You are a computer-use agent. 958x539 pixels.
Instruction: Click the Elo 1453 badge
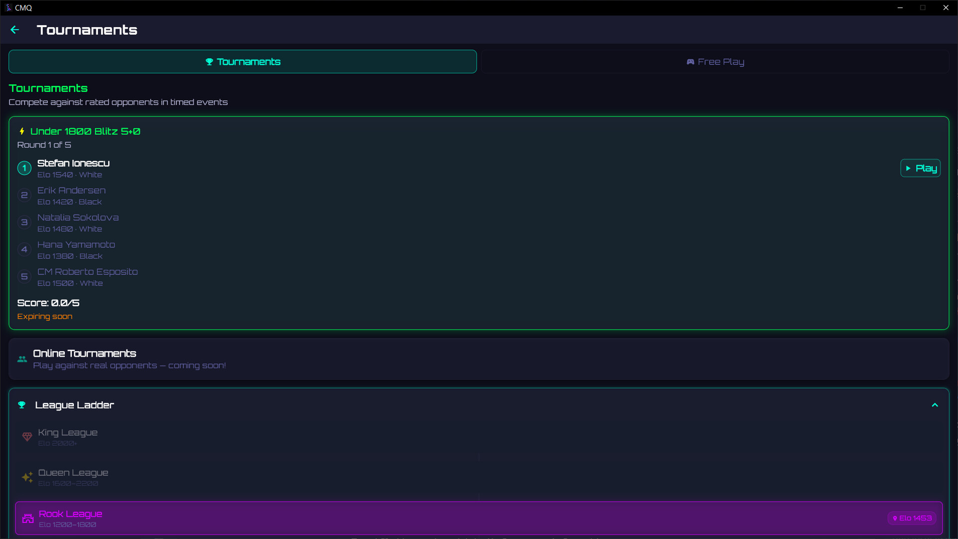click(x=912, y=518)
